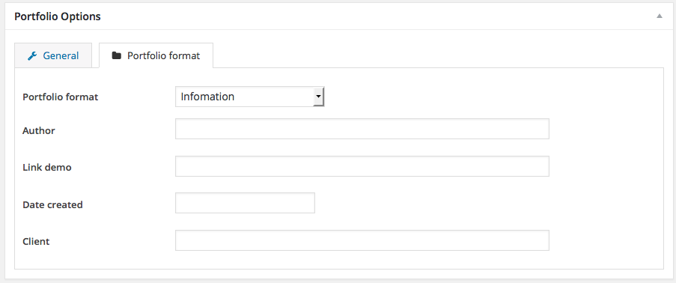
Task: Click into the Link demo field
Action: click(x=362, y=166)
